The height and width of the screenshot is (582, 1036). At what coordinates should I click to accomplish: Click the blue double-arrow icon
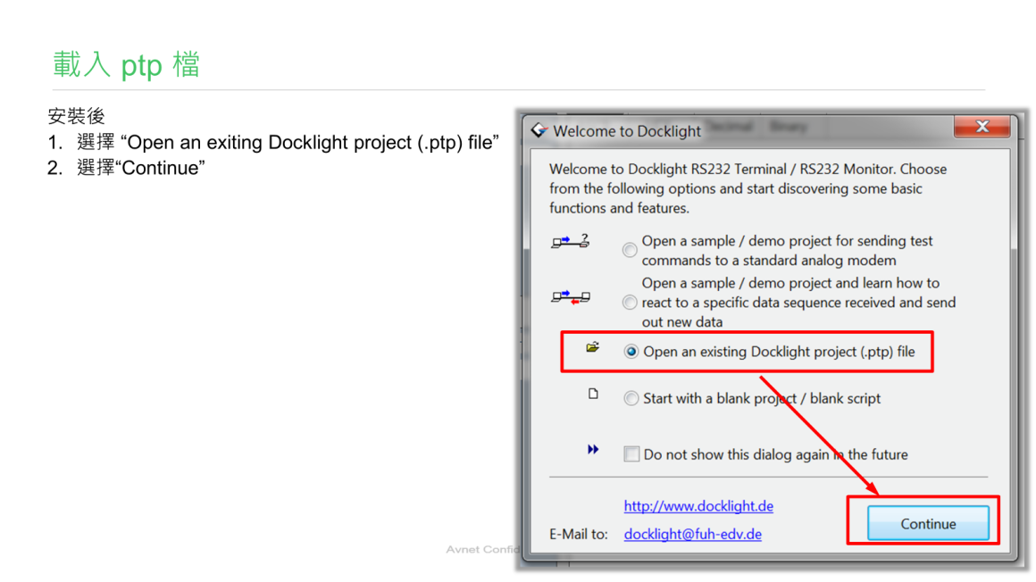click(x=593, y=450)
